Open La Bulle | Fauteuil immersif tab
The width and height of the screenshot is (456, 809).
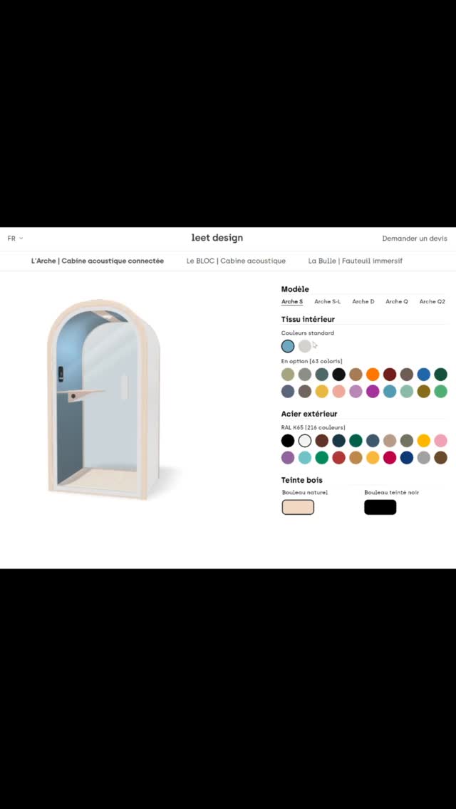[356, 261]
